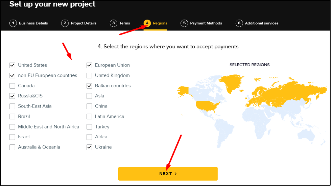Click the step 2 number circle
Image resolution: width=331 pixels, height=186 pixels.
(x=65, y=23)
